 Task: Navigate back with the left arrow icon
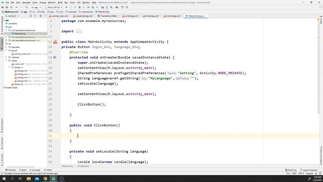tap(17, 7)
